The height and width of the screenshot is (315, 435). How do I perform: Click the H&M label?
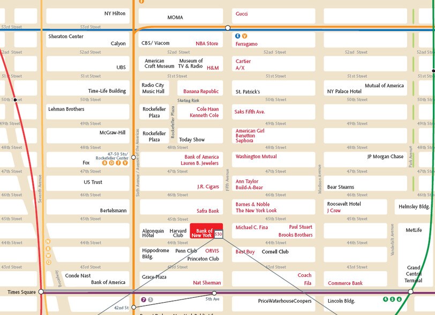pos(213,67)
